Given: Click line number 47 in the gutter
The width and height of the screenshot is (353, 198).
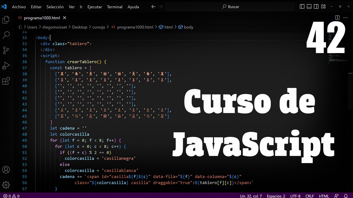Looking at the screenshot, I should pyautogui.click(x=24, y=128).
